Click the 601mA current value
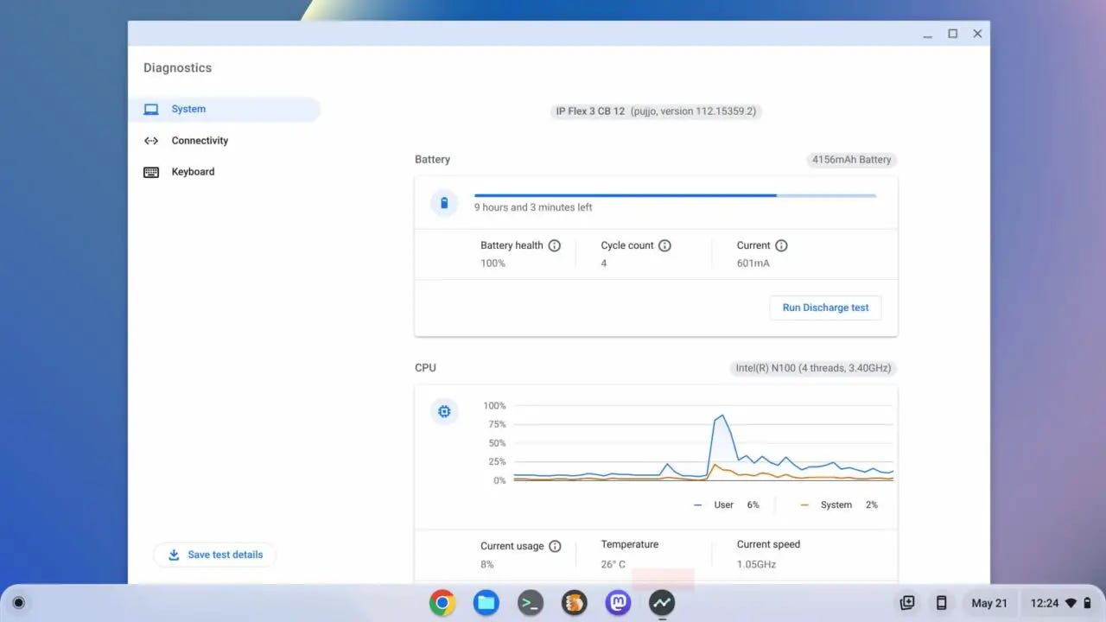This screenshot has width=1106, height=622. tap(753, 263)
